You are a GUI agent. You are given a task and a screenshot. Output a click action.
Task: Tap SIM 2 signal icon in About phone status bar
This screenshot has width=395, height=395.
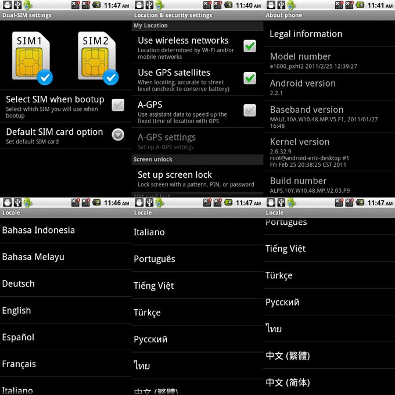click(x=349, y=5)
